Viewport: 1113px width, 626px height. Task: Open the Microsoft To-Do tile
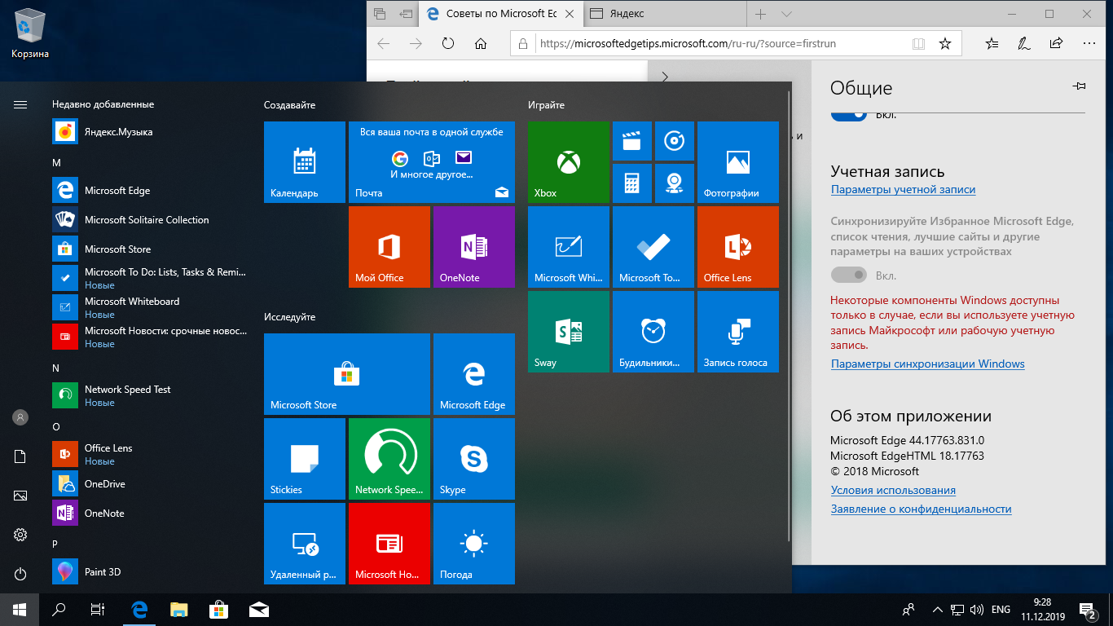pos(653,247)
